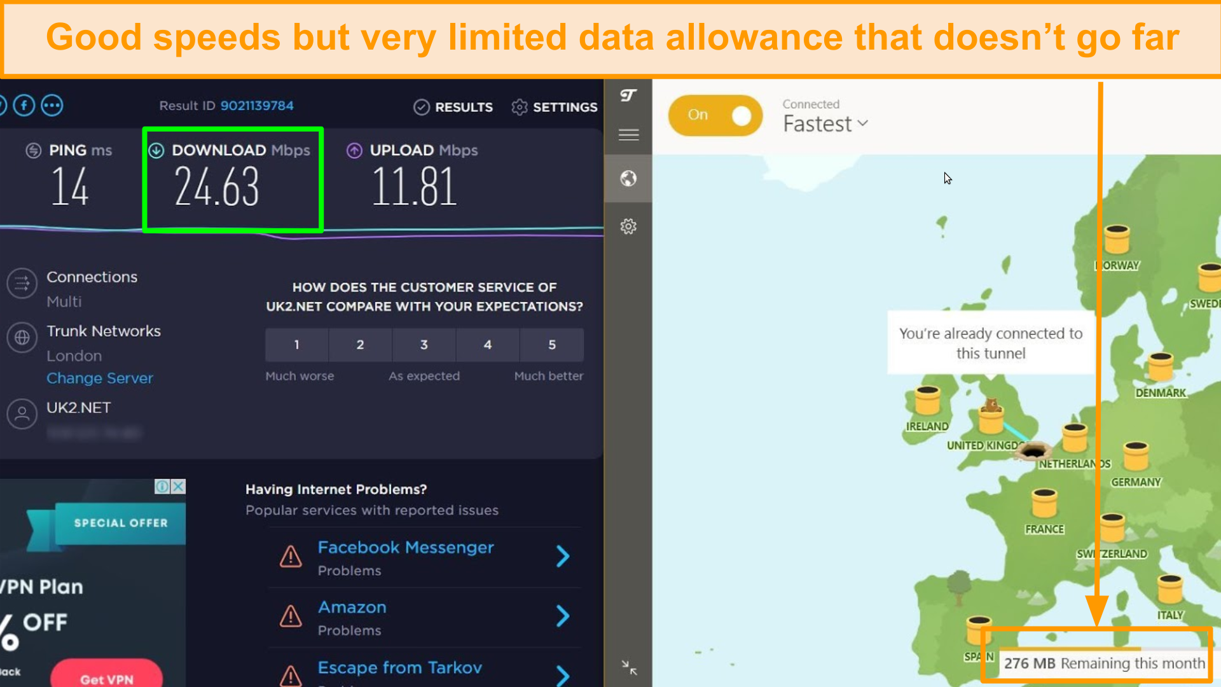Close the VPN advertisement
Viewport: 1221px width, 687px height.
[x=179, y=487]
